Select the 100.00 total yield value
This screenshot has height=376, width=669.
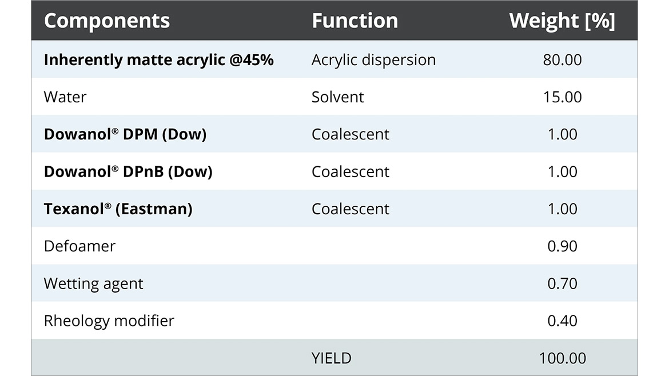[562, 358]
